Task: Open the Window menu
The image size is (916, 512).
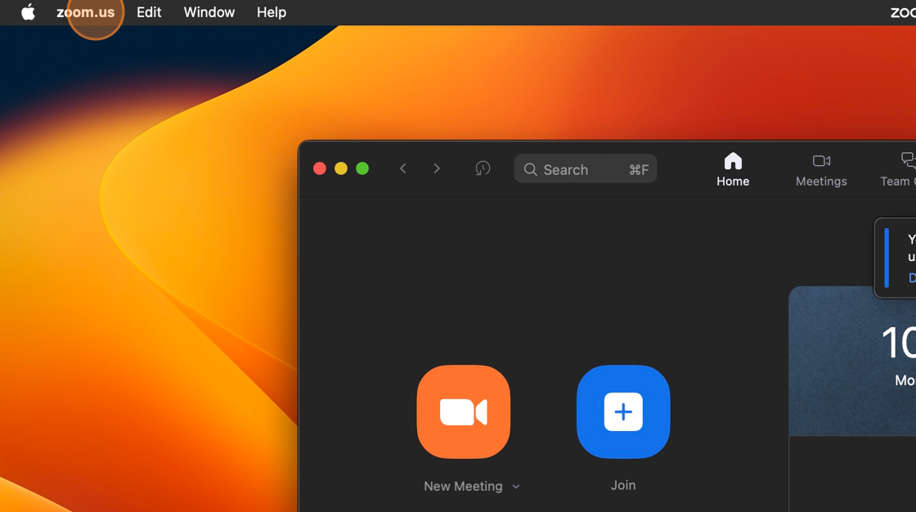Action: pos(209,12)
